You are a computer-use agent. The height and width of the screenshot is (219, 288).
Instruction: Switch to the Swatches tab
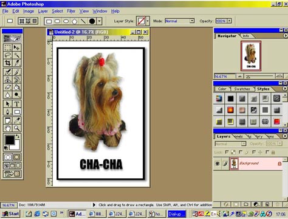242,89
